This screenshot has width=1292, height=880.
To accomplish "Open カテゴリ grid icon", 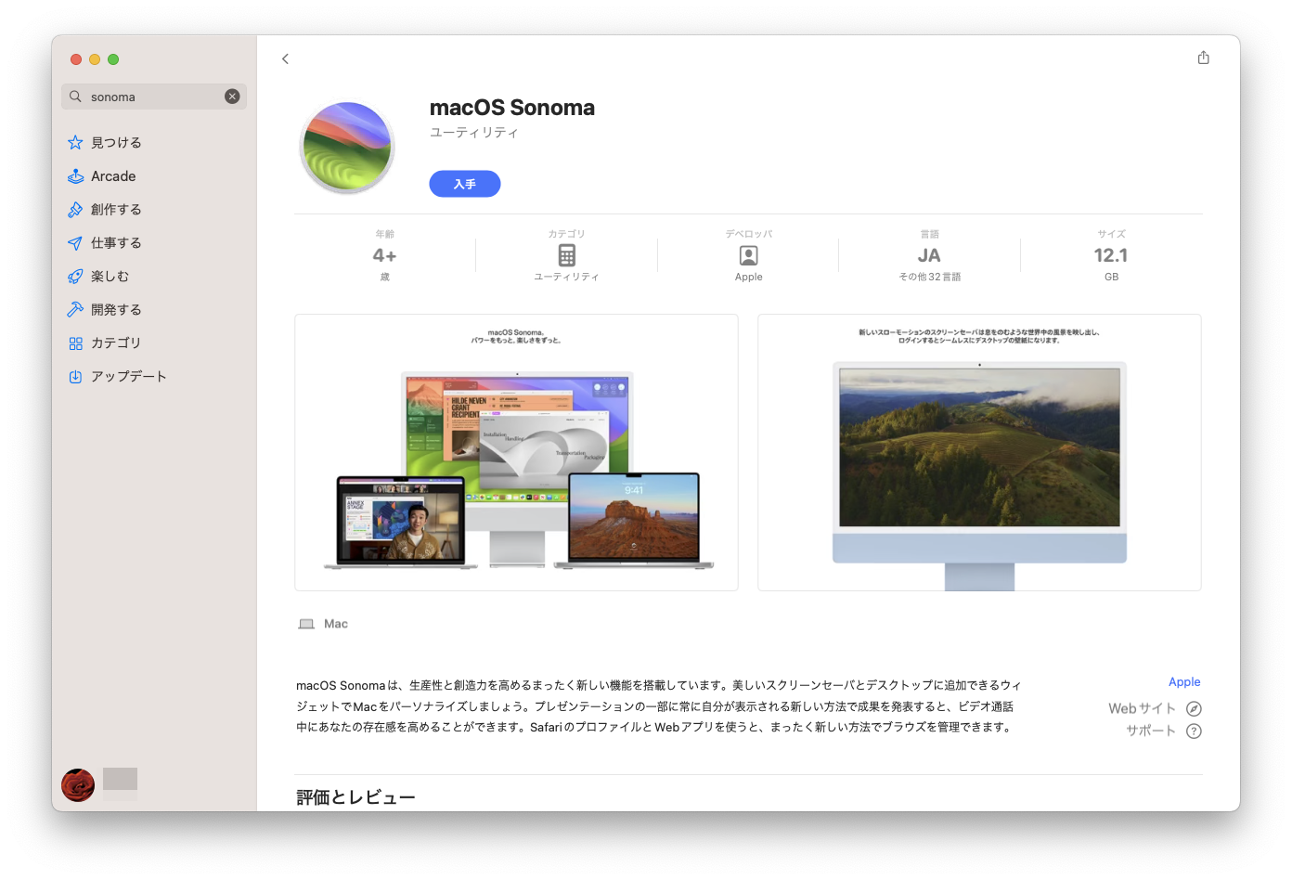I will coord(75,343).
